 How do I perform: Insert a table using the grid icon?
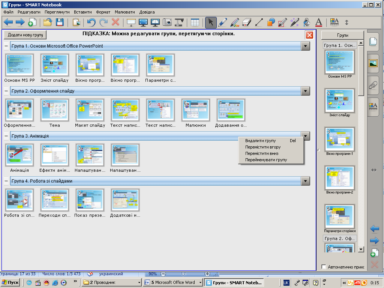click(x=195, y=22)
